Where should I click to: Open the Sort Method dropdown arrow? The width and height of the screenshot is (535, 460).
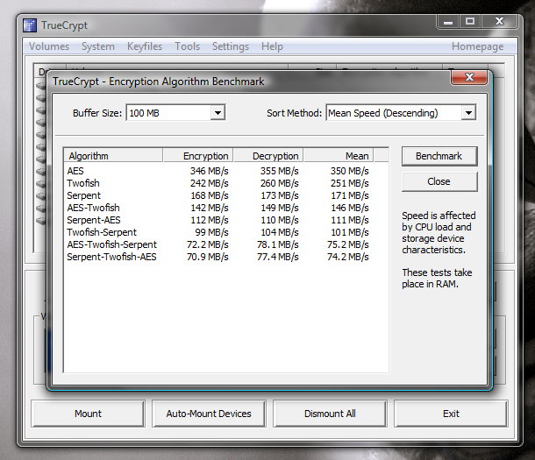469,113
